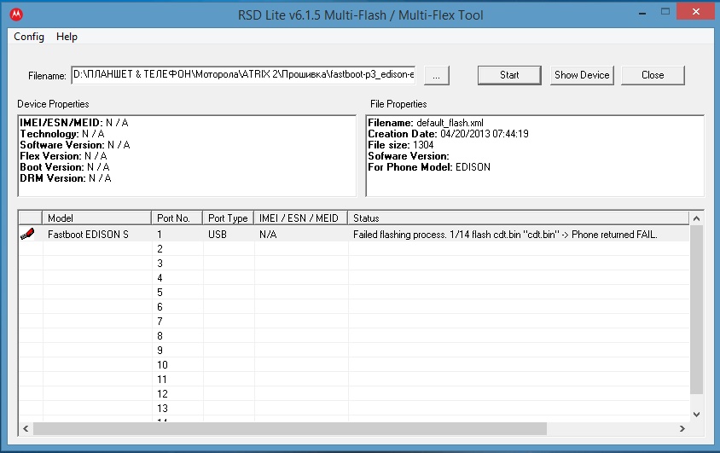
Task: Select port number 7 row
Action: pos(353,322)
